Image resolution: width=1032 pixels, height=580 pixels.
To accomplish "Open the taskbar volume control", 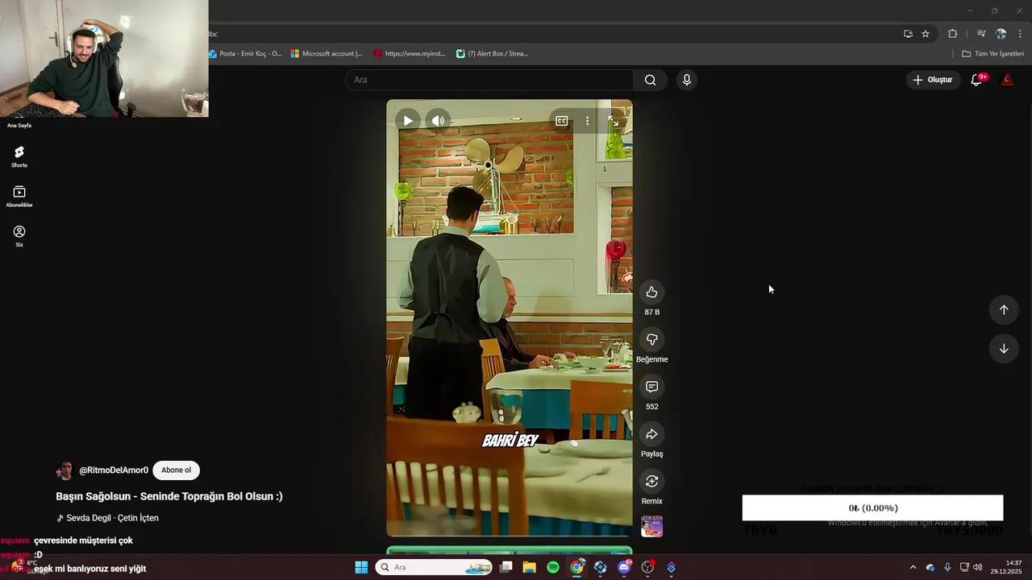I will (x=978, y=567).
